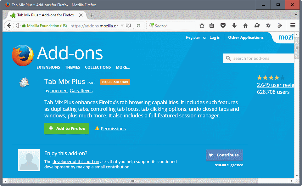Click the $10.00 suggested text
The height and width of the screenshot is (186, 302).
click(x=229, y=165)
